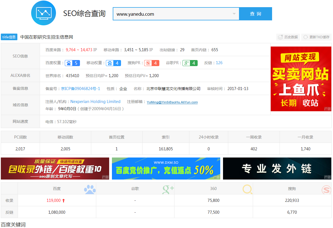The width and height of the screenshot is (333, 228).
Task: Open Baidu indexed count 119,000
Action: 53,200
